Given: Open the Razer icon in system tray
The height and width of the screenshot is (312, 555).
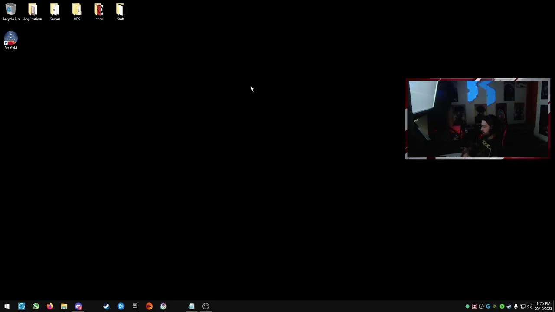Looking at the screenshot, I should [502, 306].
